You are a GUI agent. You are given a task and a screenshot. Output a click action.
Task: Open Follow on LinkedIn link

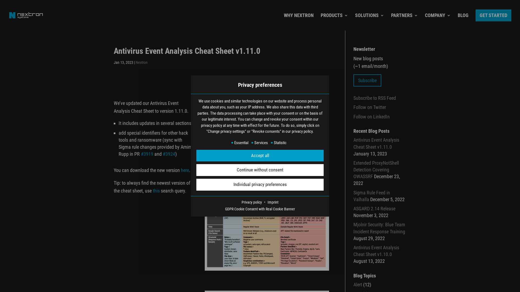click(x=371, y=117)
